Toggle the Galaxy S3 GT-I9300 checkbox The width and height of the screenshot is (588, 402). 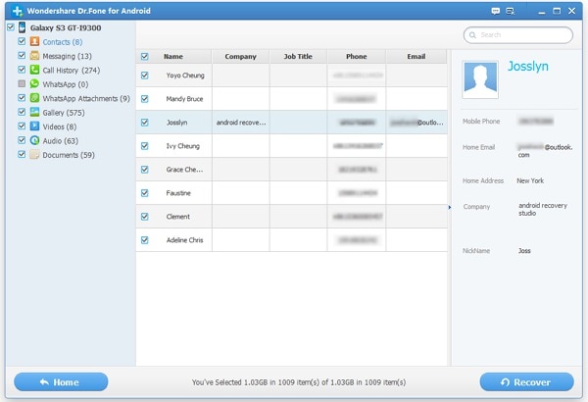click(11, 27)
